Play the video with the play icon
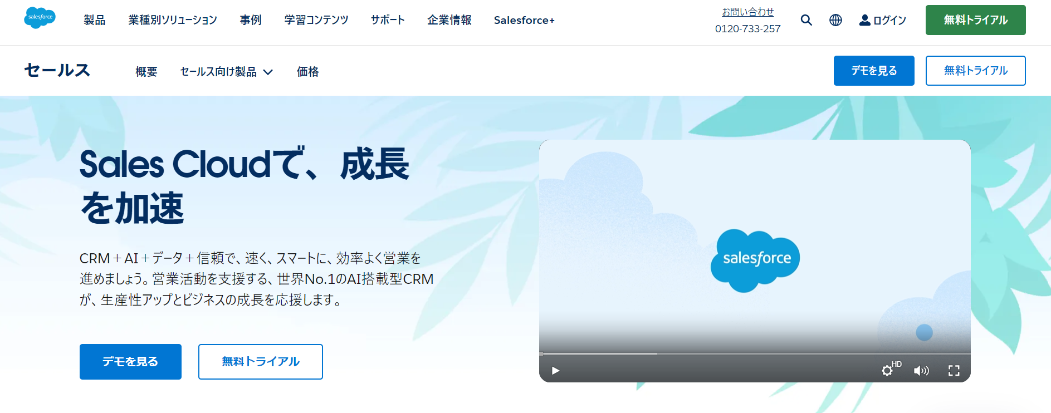Screen dimensions: 1051x413 [x=555, y=371]
